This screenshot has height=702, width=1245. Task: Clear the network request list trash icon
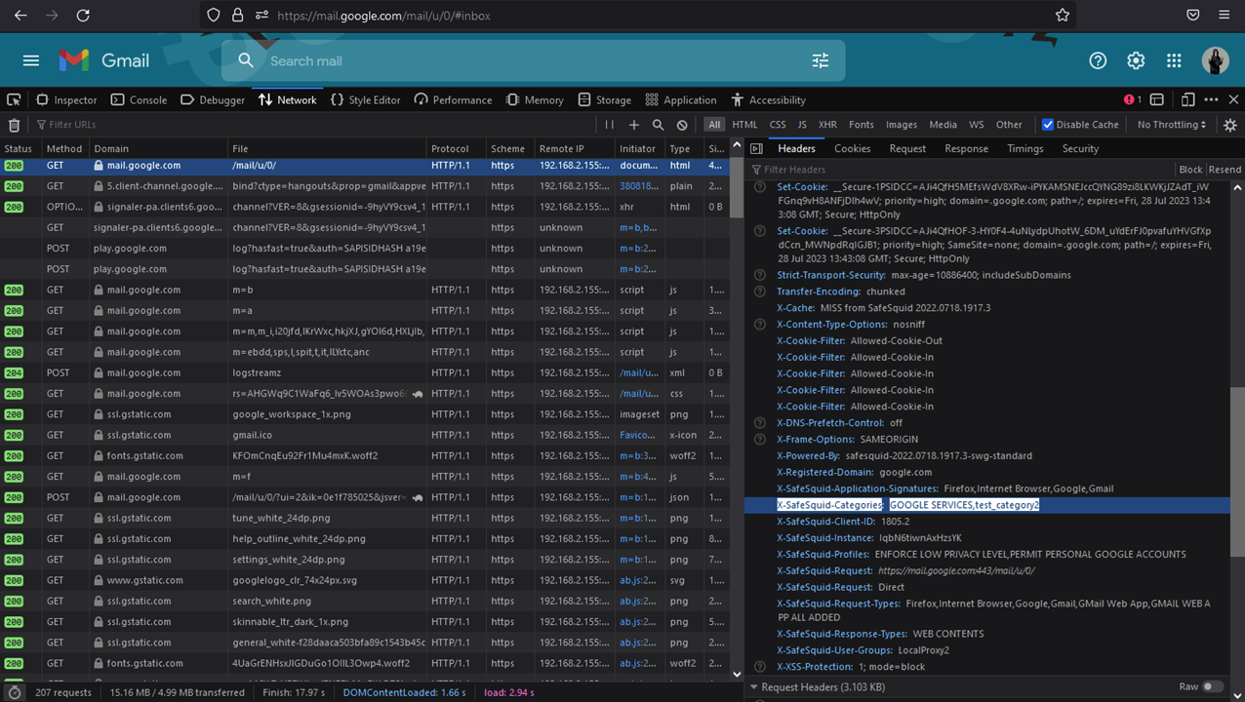coord(14,125)
